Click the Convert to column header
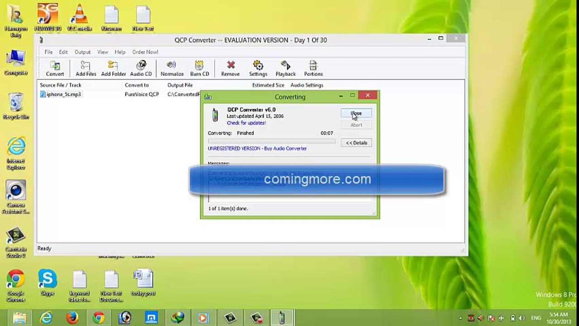 click(137, 85)
